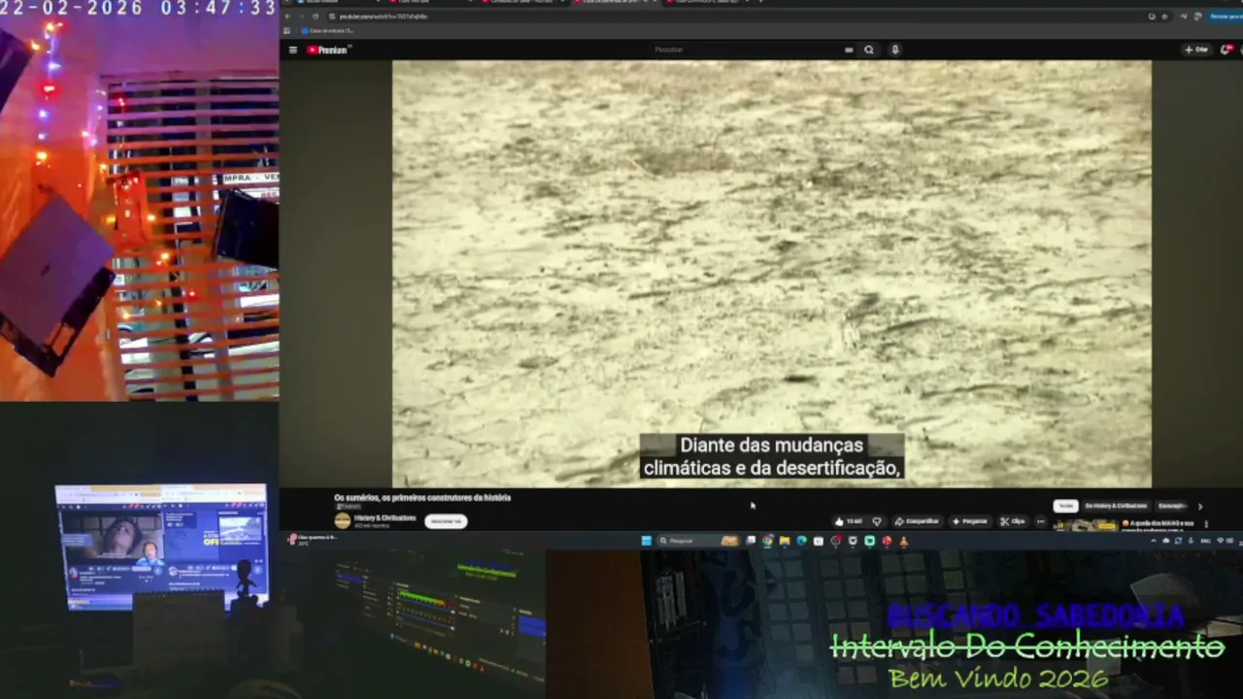Open the Criar create button
The height and width of the screenshot is (699, 1243).
click(x=1195, y=50)
